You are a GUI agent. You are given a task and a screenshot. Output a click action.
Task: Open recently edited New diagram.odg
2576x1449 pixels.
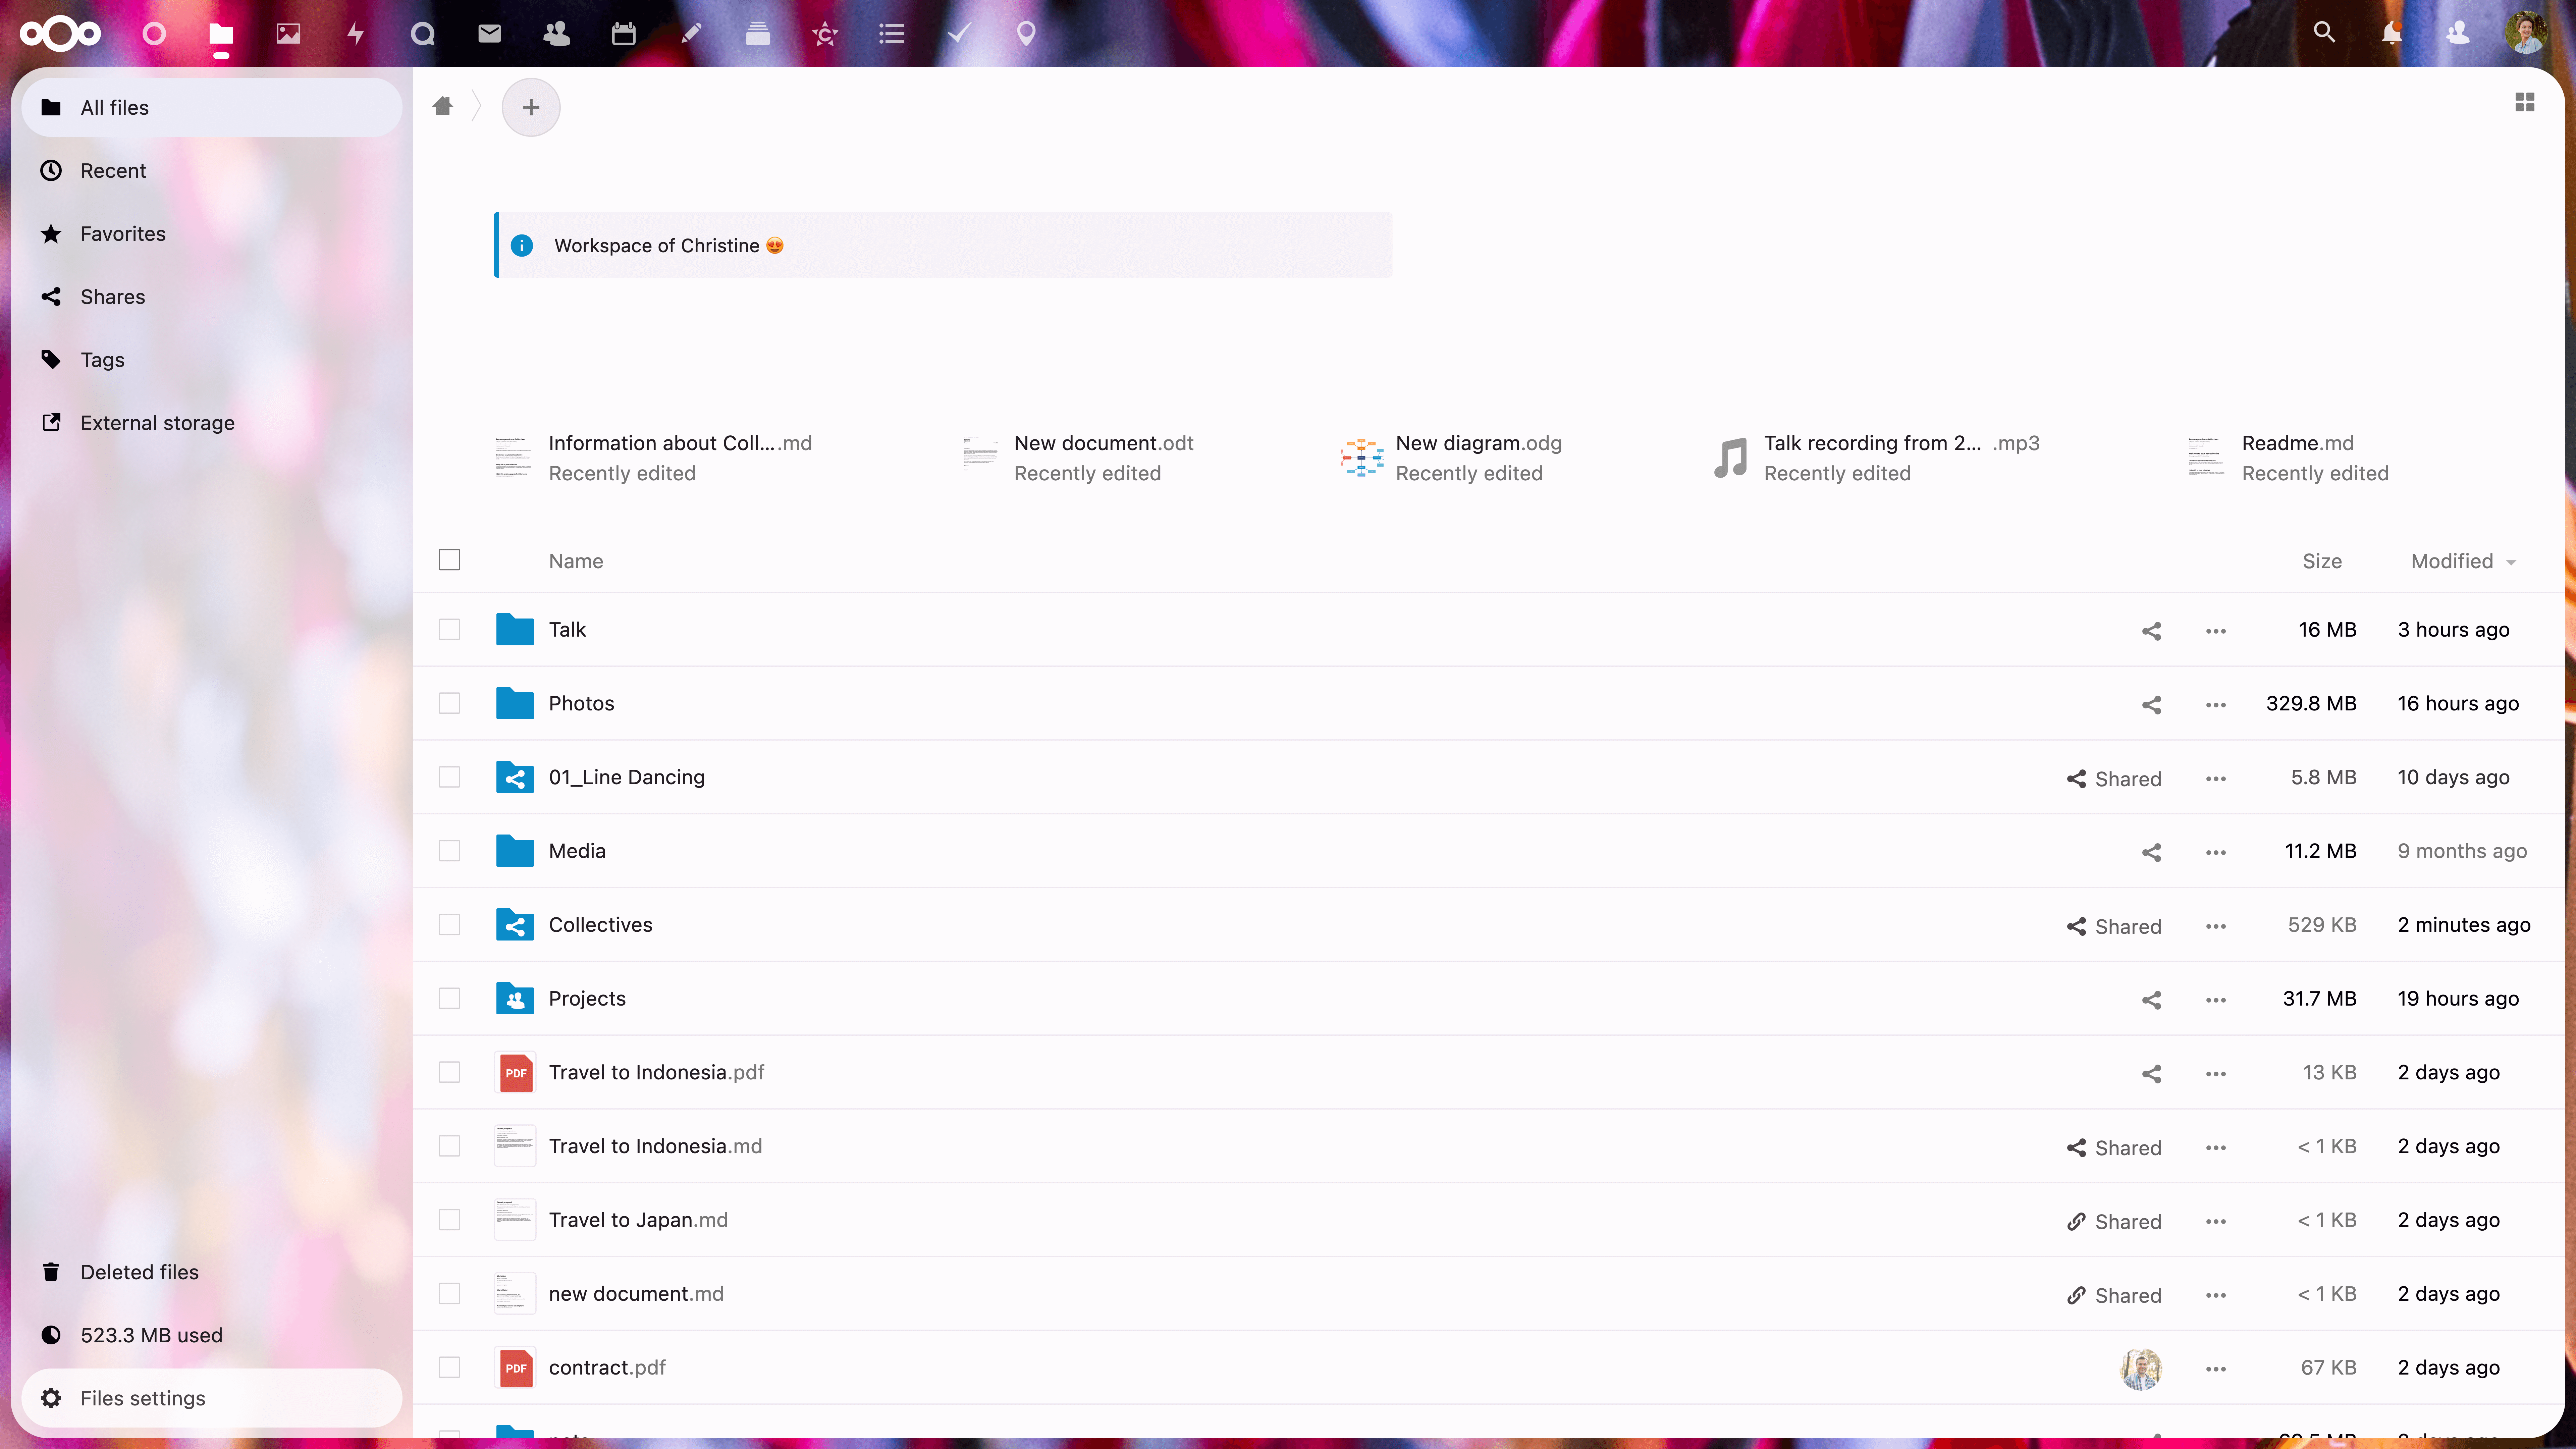[1451, 458]
